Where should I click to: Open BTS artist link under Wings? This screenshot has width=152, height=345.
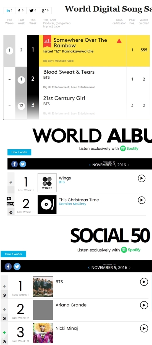click(x=62, y=182)
